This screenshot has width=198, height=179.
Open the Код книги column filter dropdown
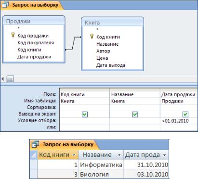point(74,155)
